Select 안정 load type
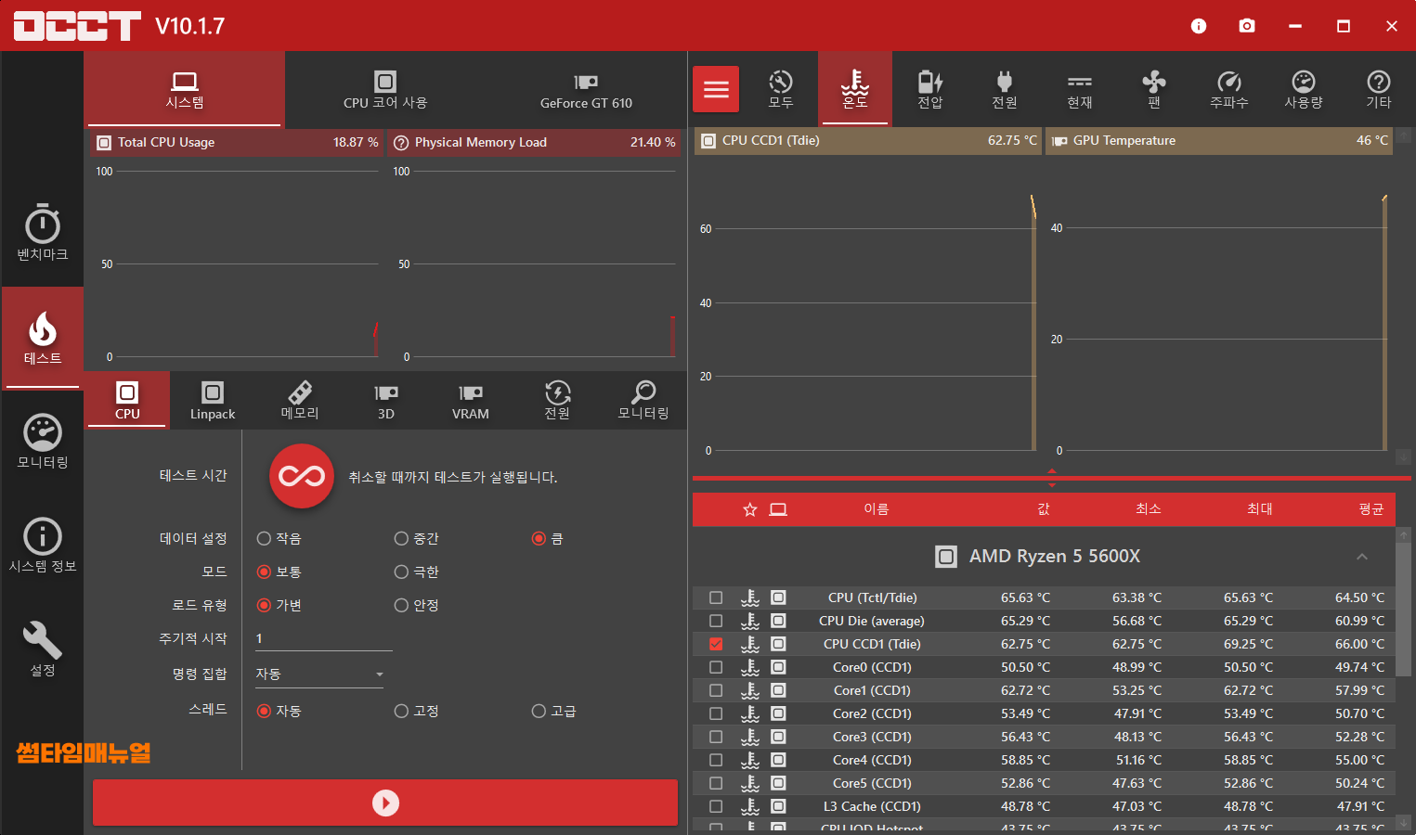1416x835 pixels. click(417, 605)
